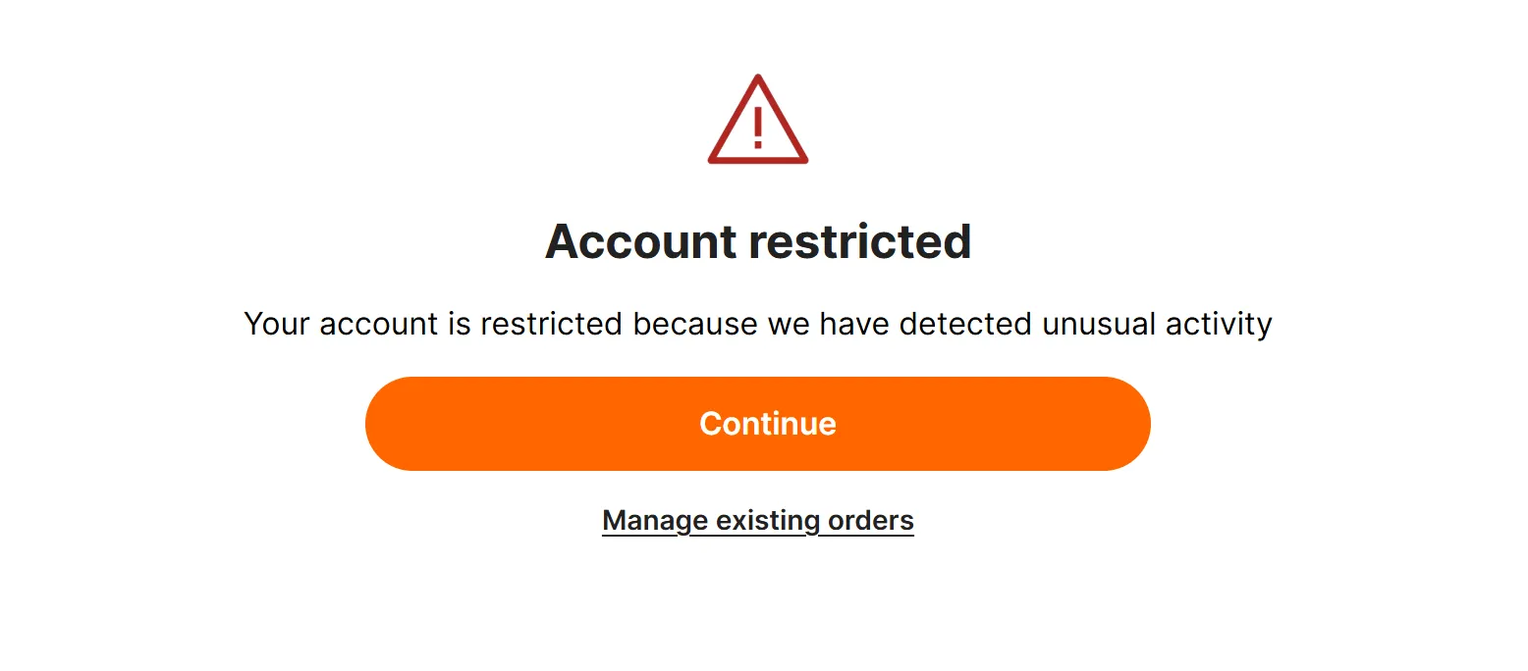
Task: Follow the underlined Manage existing orders text
Action: [758, 520]
